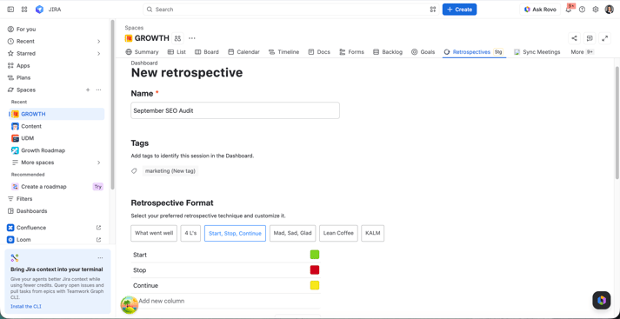Click the blue Create button
The image size is (620, 319).
(459, 10)
